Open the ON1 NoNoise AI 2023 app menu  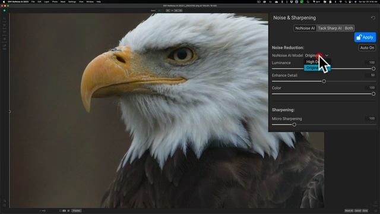[x=18, y=2]
